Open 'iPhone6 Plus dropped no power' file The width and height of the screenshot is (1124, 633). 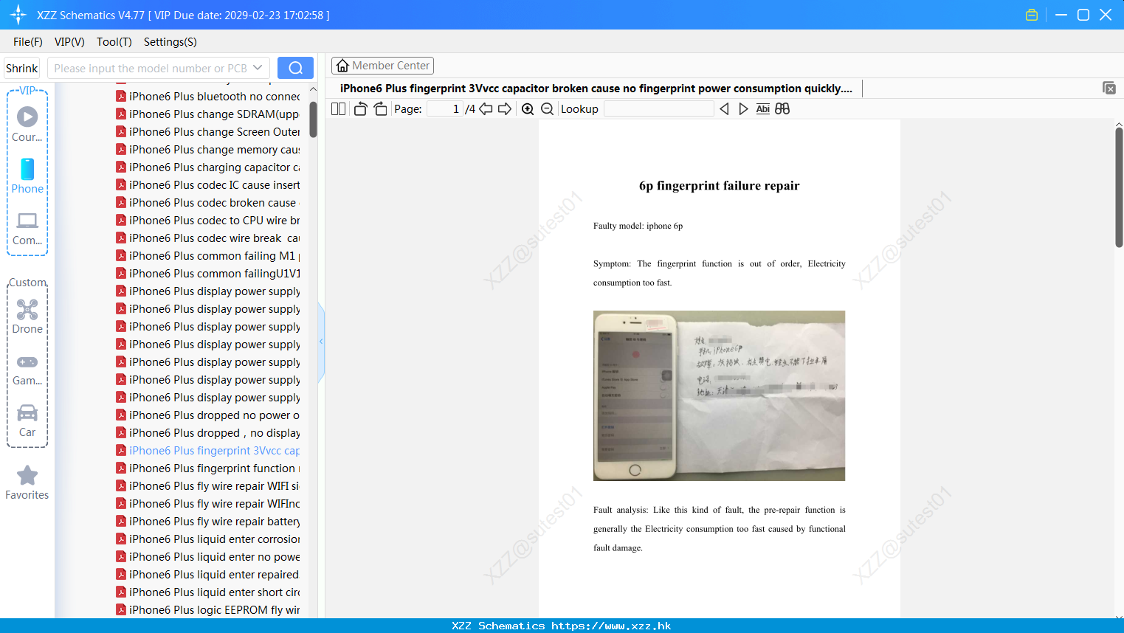click(x=207, y=415)
